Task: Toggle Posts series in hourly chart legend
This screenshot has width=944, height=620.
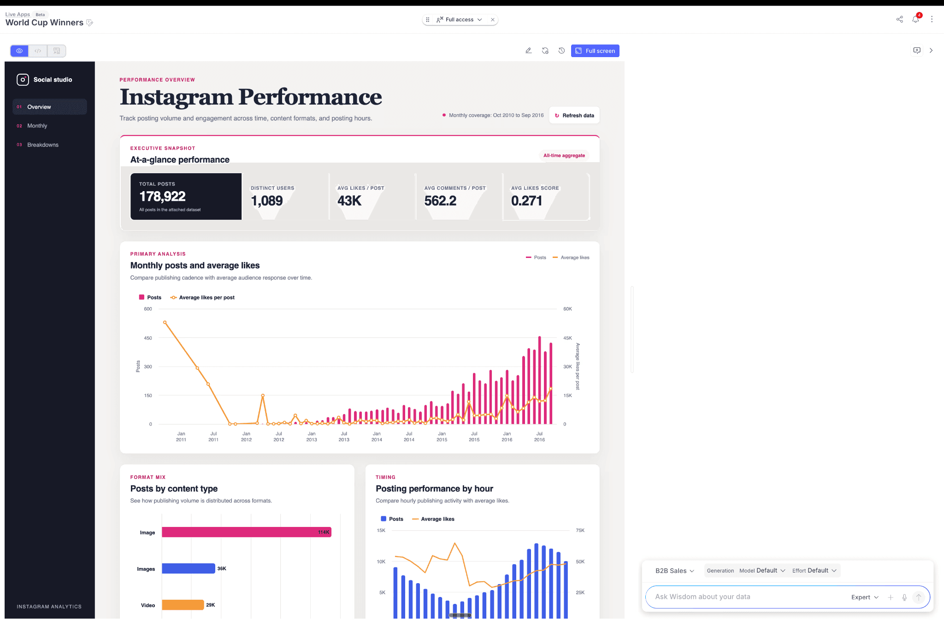Action: tap(392, 519)
